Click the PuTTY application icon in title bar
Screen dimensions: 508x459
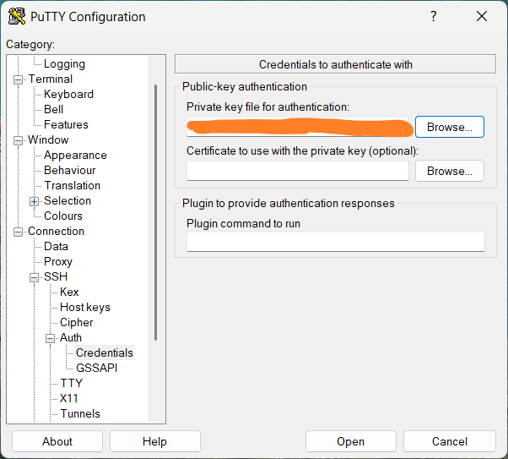17,16
